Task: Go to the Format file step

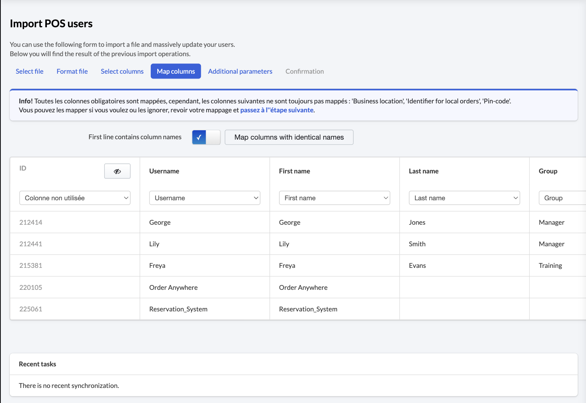Action: (72, 71)
